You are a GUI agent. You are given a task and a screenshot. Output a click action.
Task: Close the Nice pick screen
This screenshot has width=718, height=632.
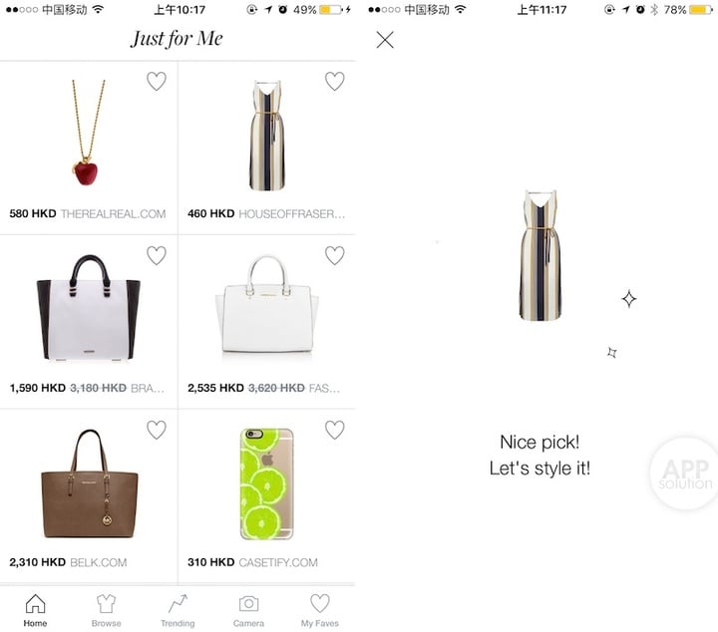tap(385, 40)
